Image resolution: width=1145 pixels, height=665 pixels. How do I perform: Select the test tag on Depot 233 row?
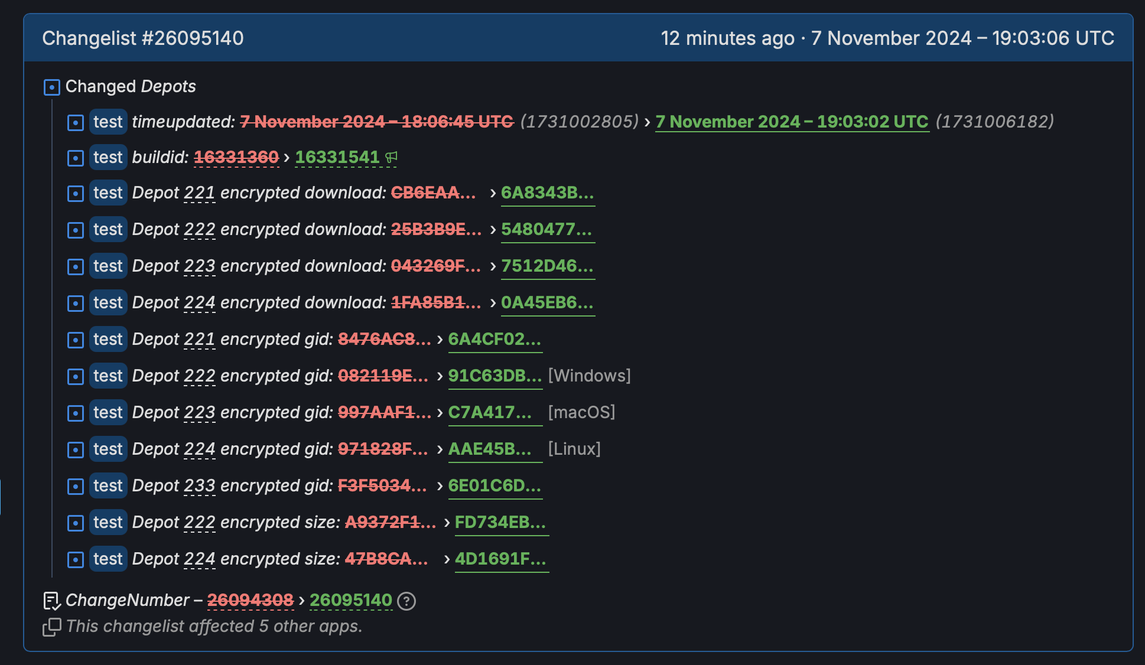point(108,486)
